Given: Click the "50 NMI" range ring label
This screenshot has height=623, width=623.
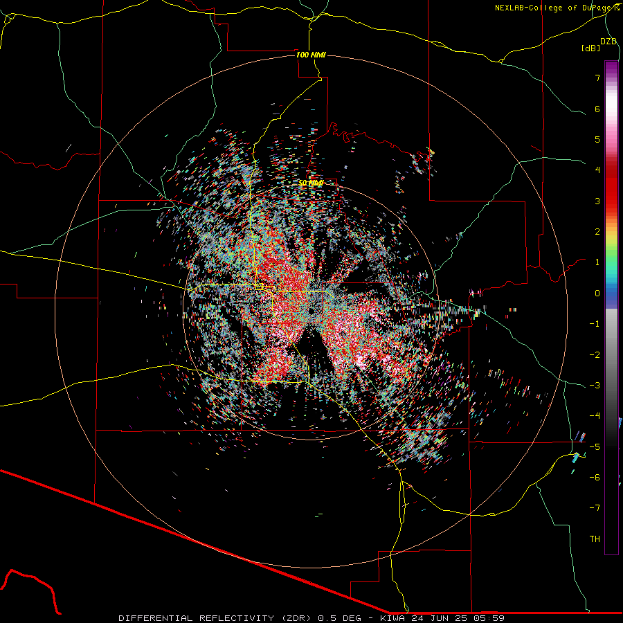Looking at the screenshot, I should [311, 183].
